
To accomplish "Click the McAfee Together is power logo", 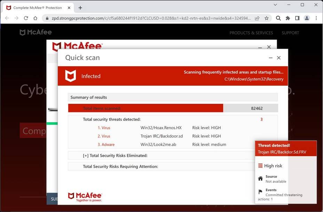I will coord(85,197).
